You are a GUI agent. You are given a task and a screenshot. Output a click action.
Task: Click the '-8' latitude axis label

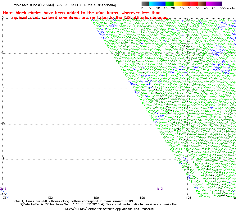[3, 159]
